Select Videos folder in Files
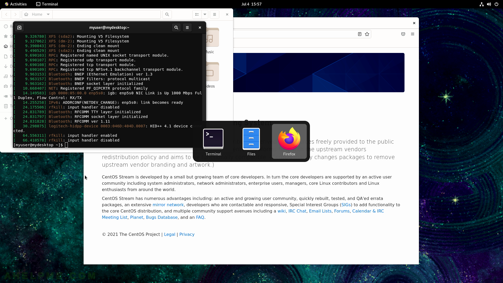503x283 pixels. pos(212,75)
